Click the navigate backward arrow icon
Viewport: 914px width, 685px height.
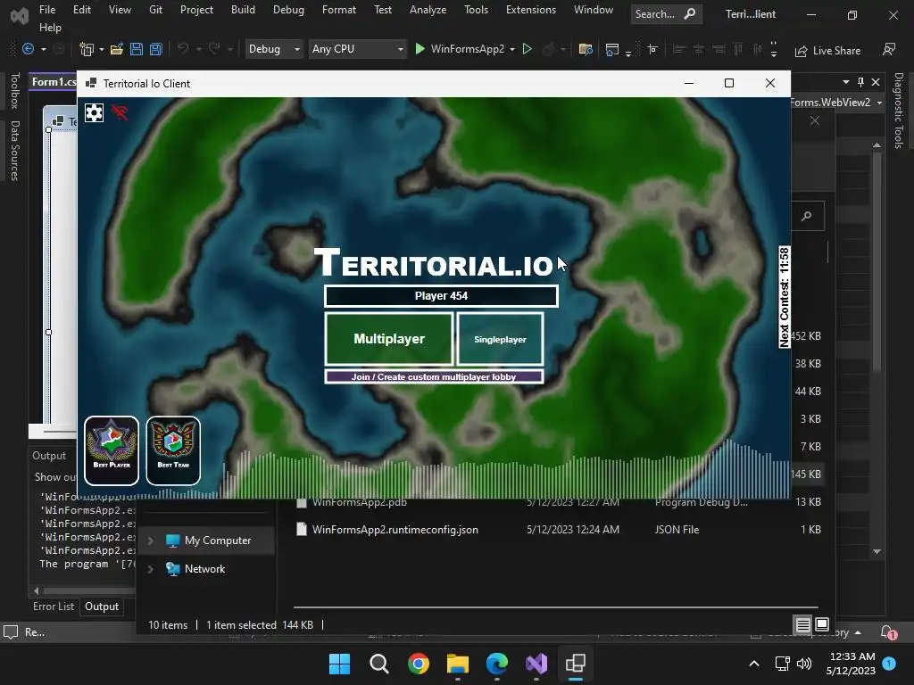(28, 49)
